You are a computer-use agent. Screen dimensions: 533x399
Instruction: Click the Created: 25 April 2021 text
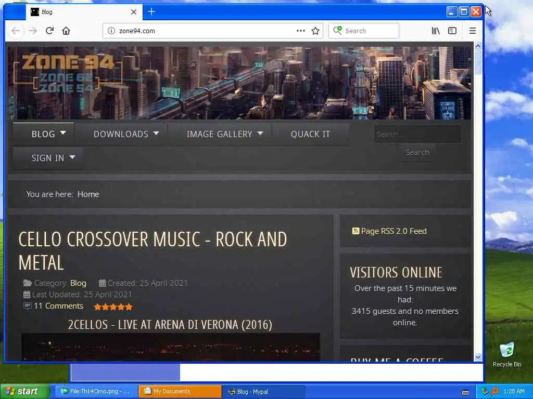pos(147,283)
